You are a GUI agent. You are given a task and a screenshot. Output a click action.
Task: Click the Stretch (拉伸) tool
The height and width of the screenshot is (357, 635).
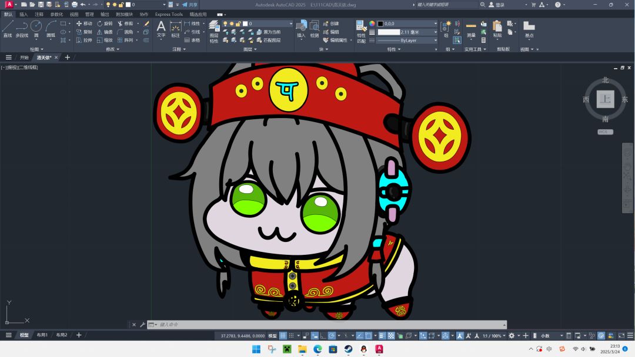click(84, 40)
